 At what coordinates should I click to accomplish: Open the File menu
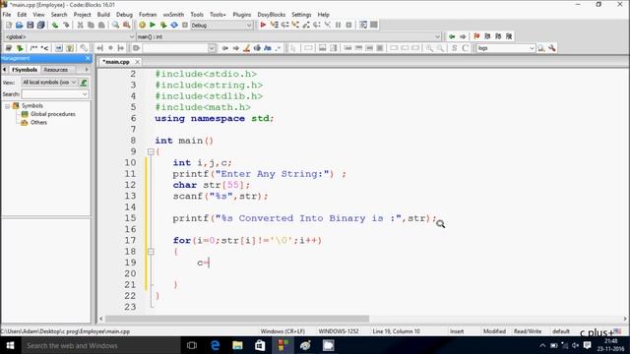(7, 15)
